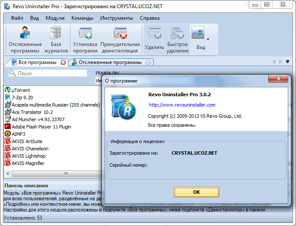
Task: Choose Быстрое удаление quick uninstall
Action: [177, 40]
